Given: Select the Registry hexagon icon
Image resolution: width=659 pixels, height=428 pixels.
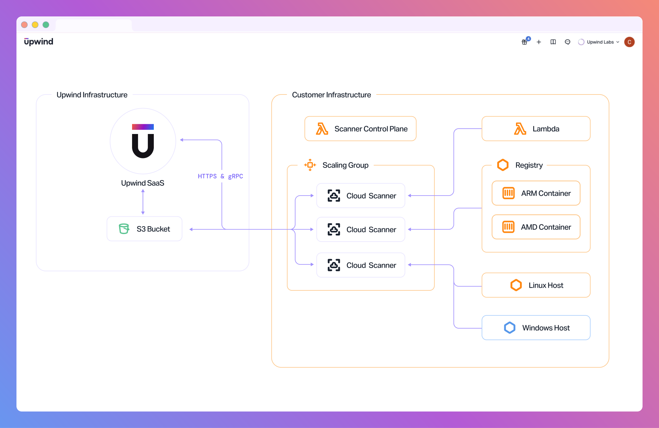Looking at the screenshot, I should [503, 165].
